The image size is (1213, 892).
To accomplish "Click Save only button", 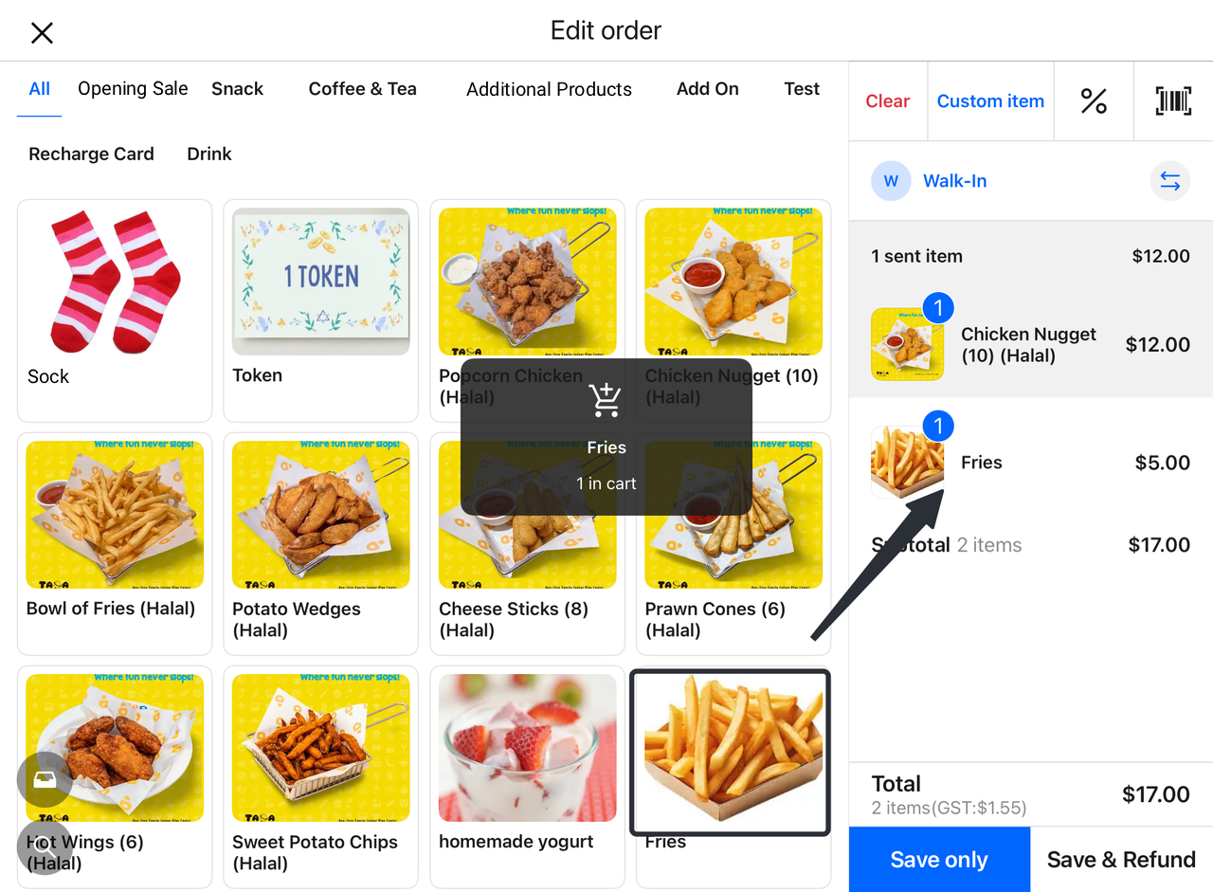I will pyautogui.click(x=939, y=860).
